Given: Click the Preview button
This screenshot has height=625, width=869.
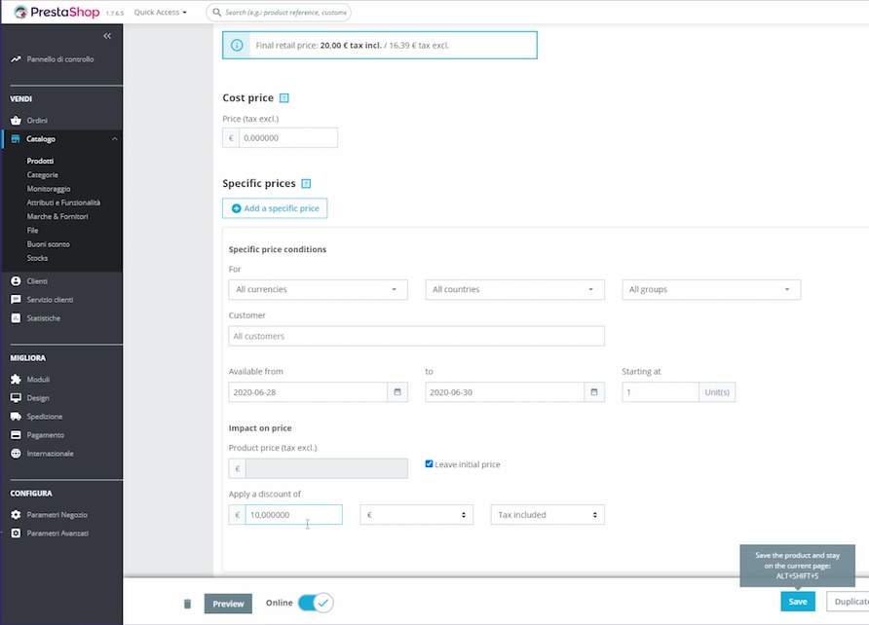Looking at the screenshot, I should (228, 604).
